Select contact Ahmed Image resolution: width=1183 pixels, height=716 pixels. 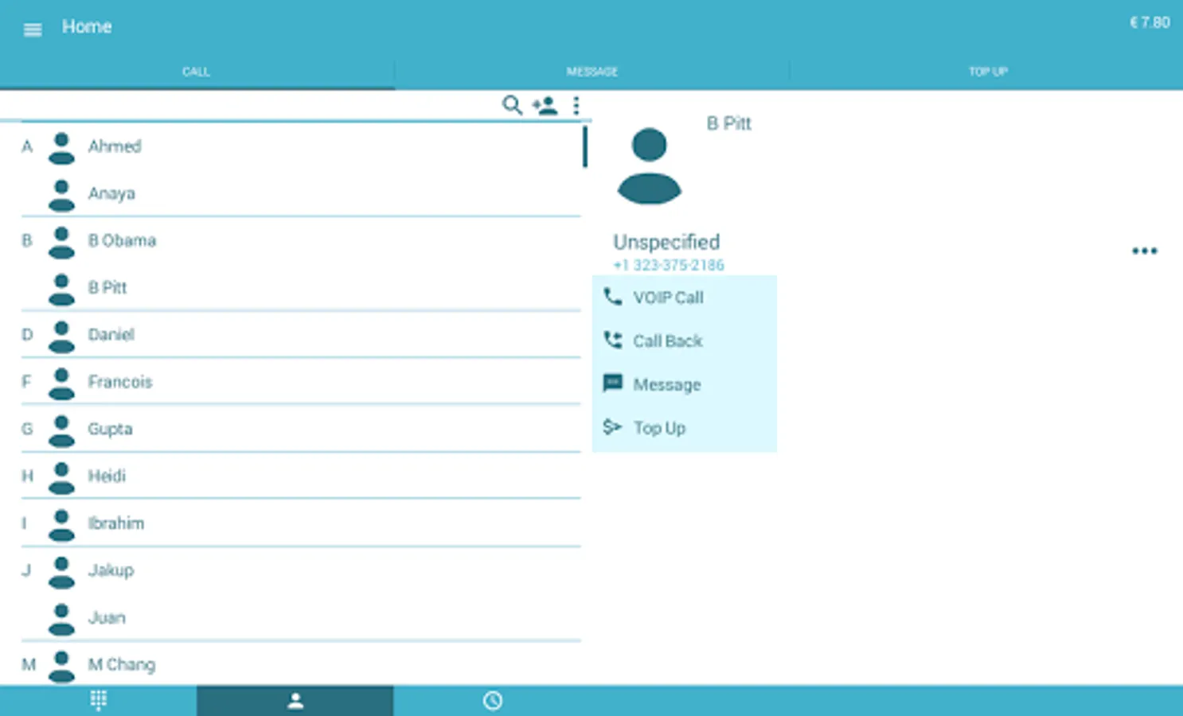[301, 146]
